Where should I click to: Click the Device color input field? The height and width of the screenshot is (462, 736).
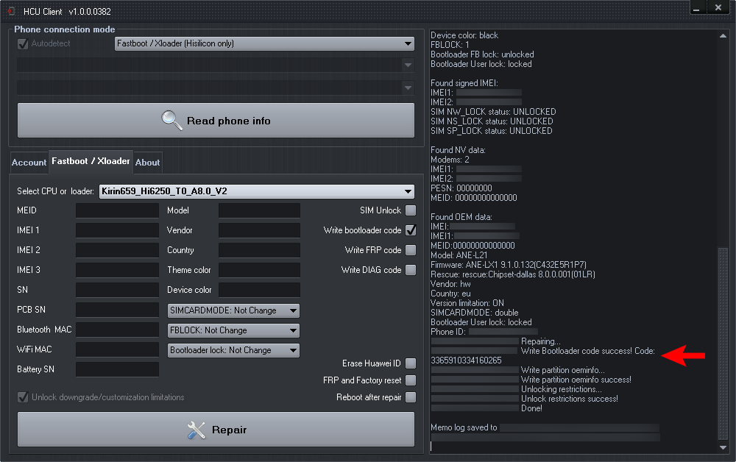click(259, 290)
